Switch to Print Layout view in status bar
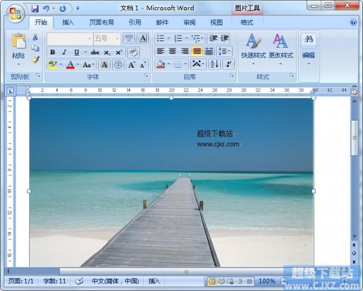This screenshot has height=291, width=363. click(212, 281)
